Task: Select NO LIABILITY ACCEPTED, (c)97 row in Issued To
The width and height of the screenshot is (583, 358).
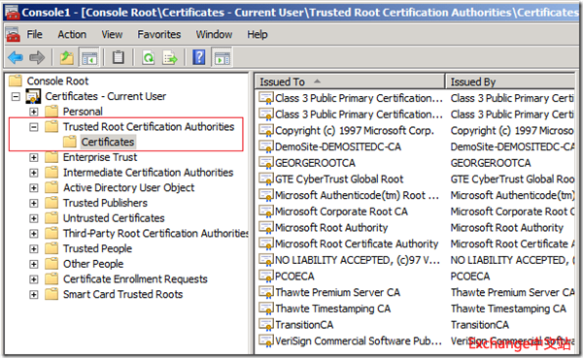Action: tap(358, 260)
